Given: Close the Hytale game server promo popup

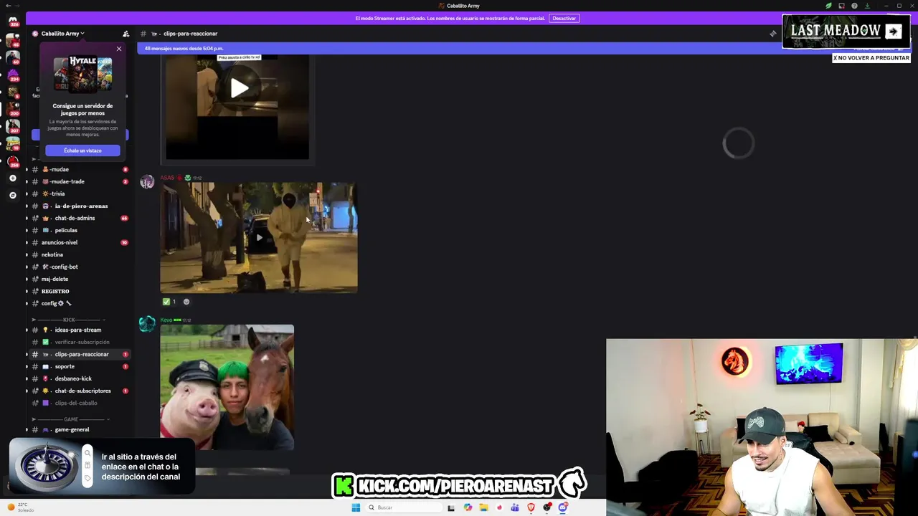Looking at the screenshot, I should tap(119, 49).
